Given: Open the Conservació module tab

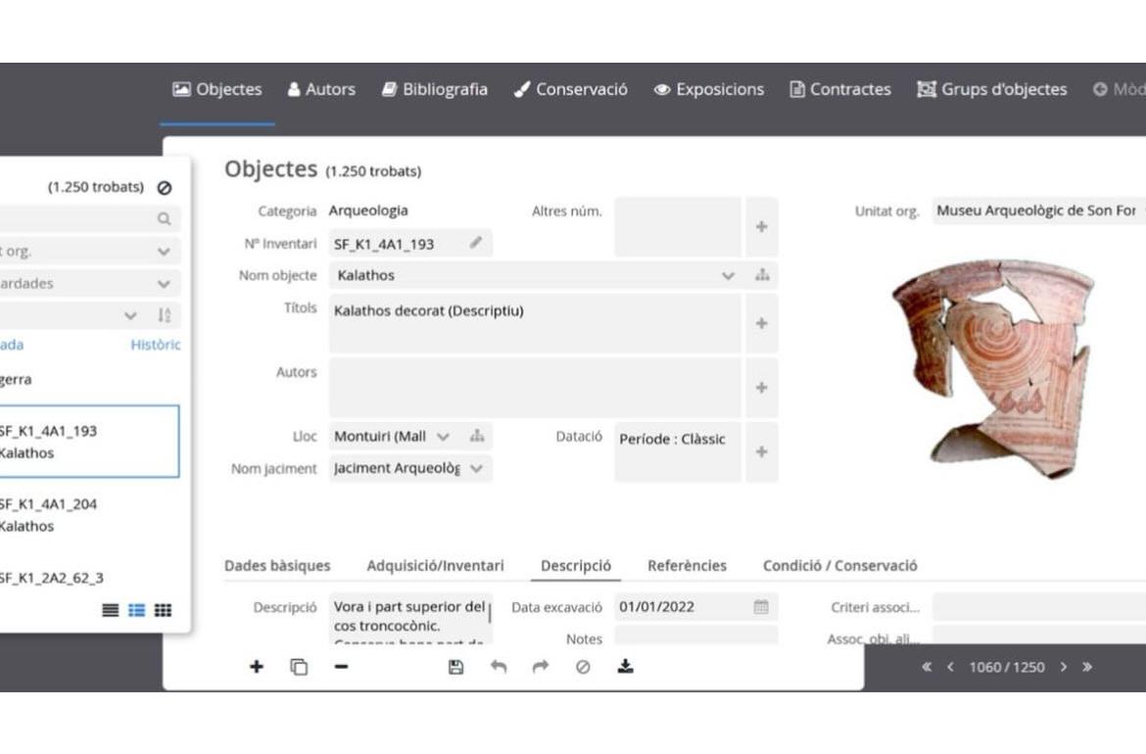Looking at the screenshot, I should 571,89.
